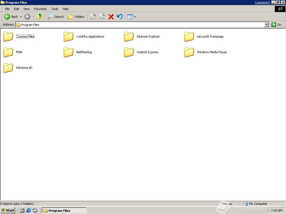Viewport: 286px width, 214px height.
Task: Select the Common Files folder icon
Action: pos(8,37)
